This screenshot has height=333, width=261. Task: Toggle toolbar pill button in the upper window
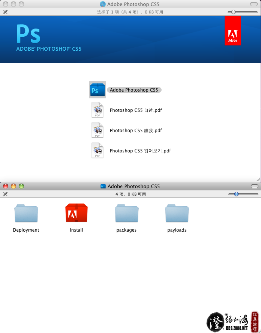pyautogui.click(x=254, y=4)
